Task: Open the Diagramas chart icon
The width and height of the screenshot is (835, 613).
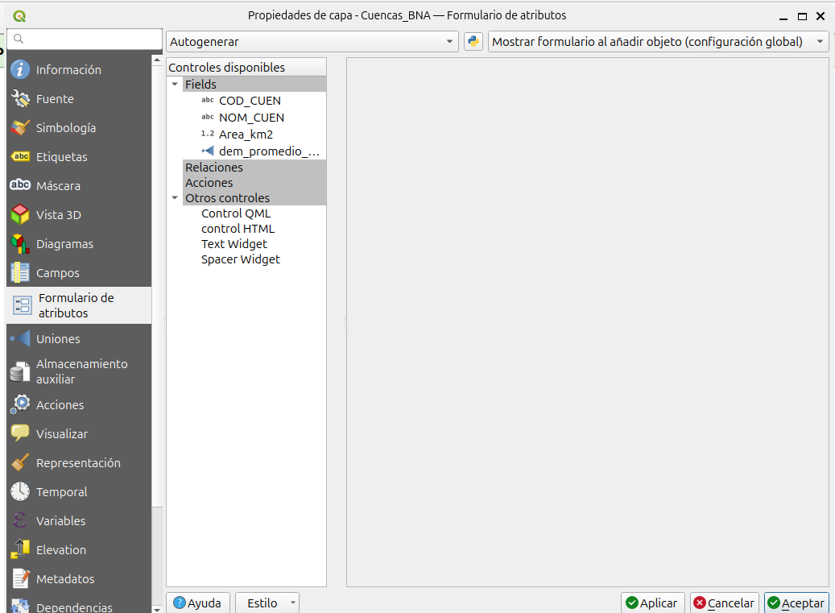Action: (x=20, y=244)
